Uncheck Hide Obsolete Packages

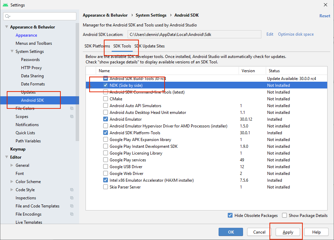tap(230, 215)
